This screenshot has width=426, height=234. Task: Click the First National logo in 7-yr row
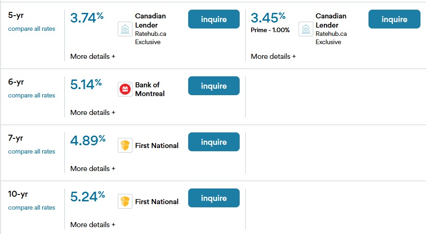click(x=125, y=145)
